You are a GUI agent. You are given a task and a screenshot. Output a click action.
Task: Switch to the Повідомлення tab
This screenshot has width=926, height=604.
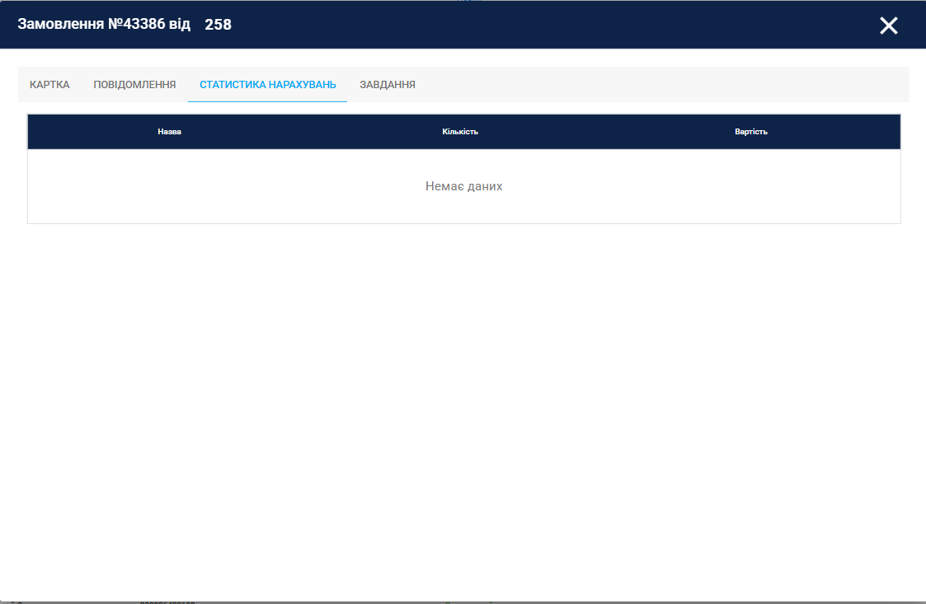[134, 85]
